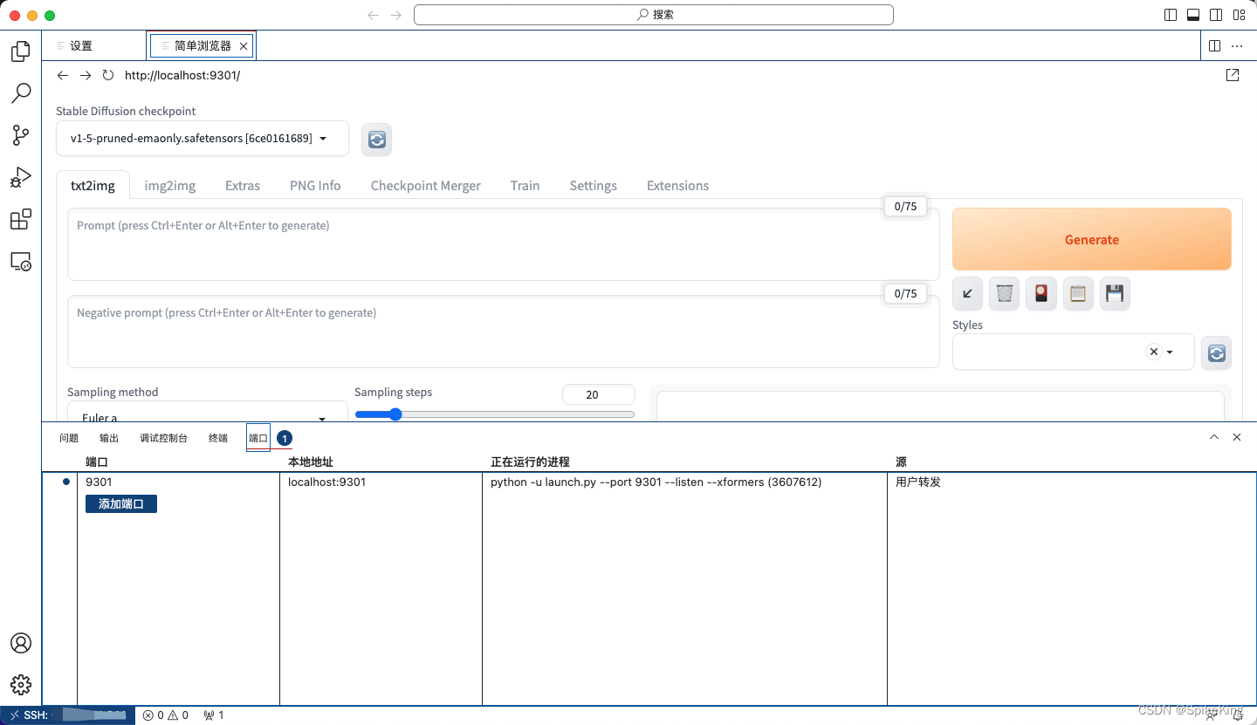Open the 终端 panel tab

click(x=218, y=438)
